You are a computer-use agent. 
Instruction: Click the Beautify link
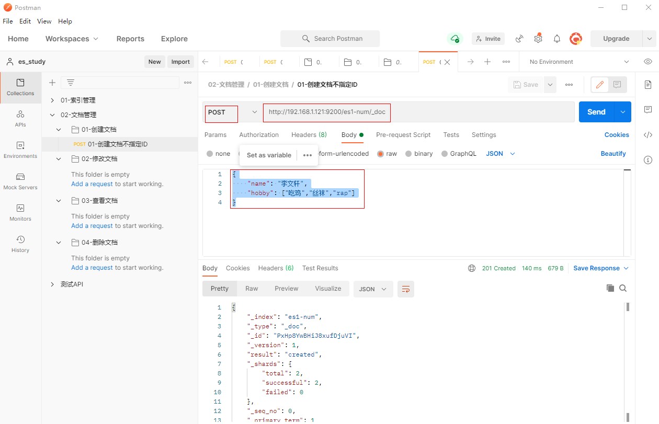pyautogui.click(x=613, y=154)
